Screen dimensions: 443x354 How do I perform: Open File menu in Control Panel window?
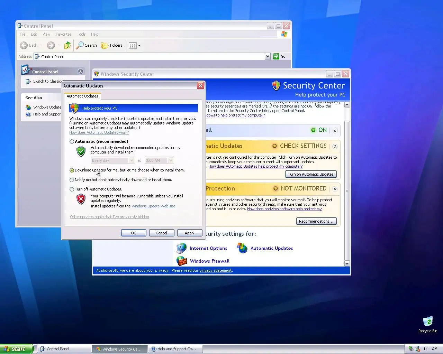22,34
